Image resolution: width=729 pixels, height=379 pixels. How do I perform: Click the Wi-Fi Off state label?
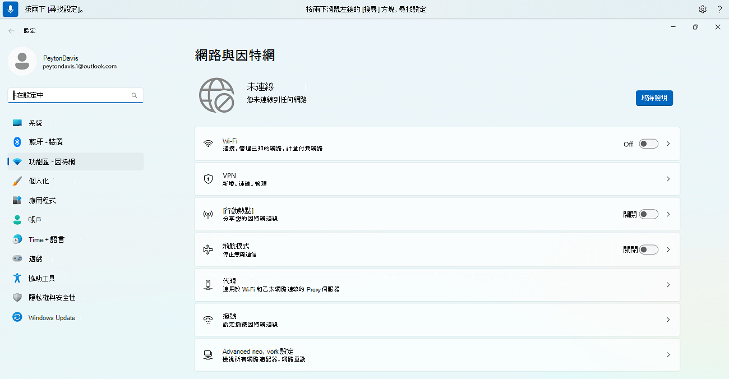628,144
